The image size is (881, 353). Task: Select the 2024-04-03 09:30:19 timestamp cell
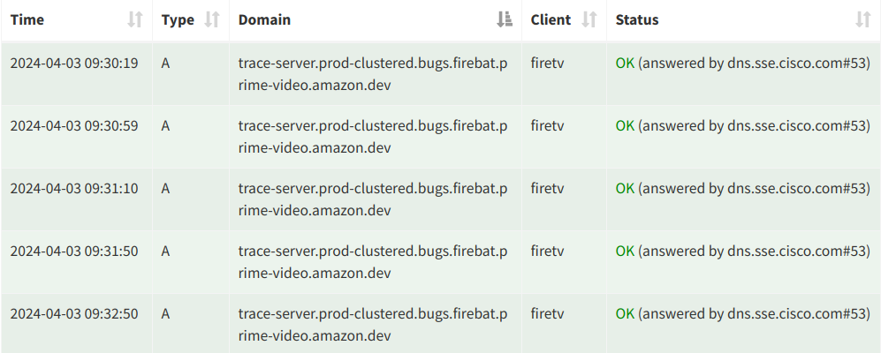[74, 64]
